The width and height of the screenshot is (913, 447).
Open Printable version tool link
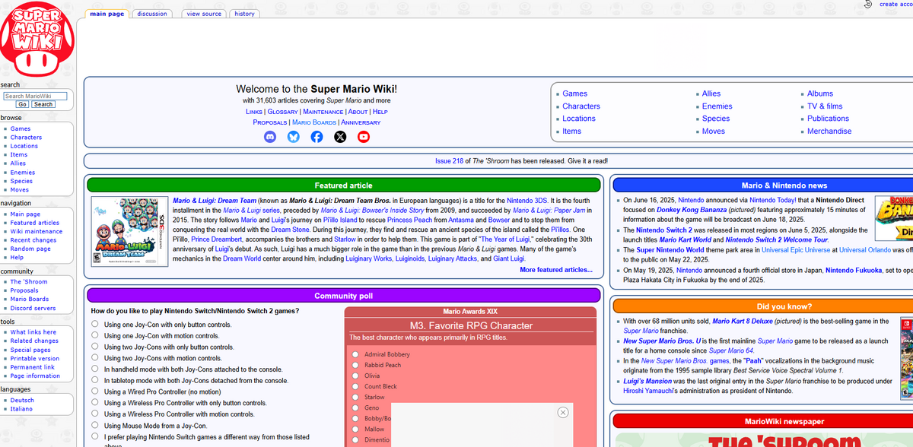(x=34, y=358)
